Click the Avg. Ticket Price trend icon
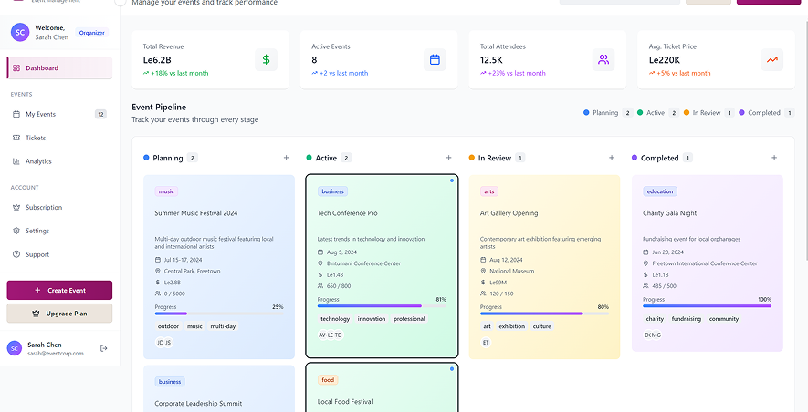 [771, 60]
